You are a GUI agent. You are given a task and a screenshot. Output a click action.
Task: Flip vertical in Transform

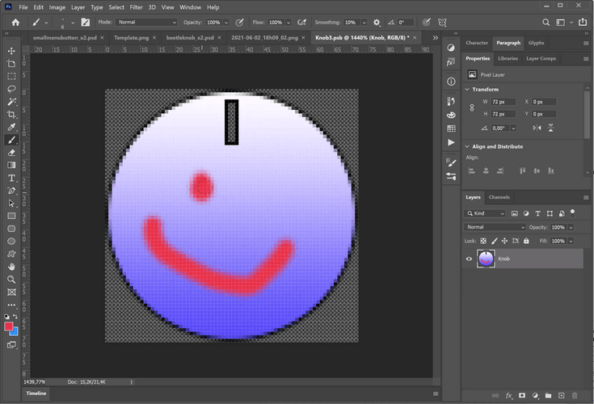tap(551, 128)
